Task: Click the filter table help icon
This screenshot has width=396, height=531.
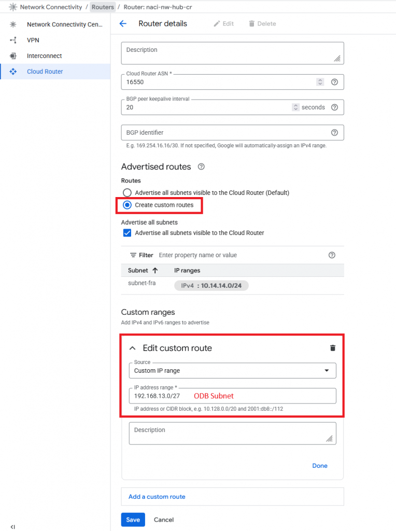Action: (x=332, y=255)
